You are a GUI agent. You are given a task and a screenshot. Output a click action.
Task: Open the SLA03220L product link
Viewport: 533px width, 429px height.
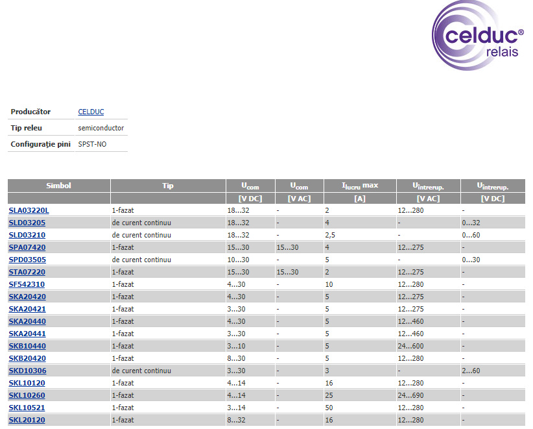click(x=29, y=210)
